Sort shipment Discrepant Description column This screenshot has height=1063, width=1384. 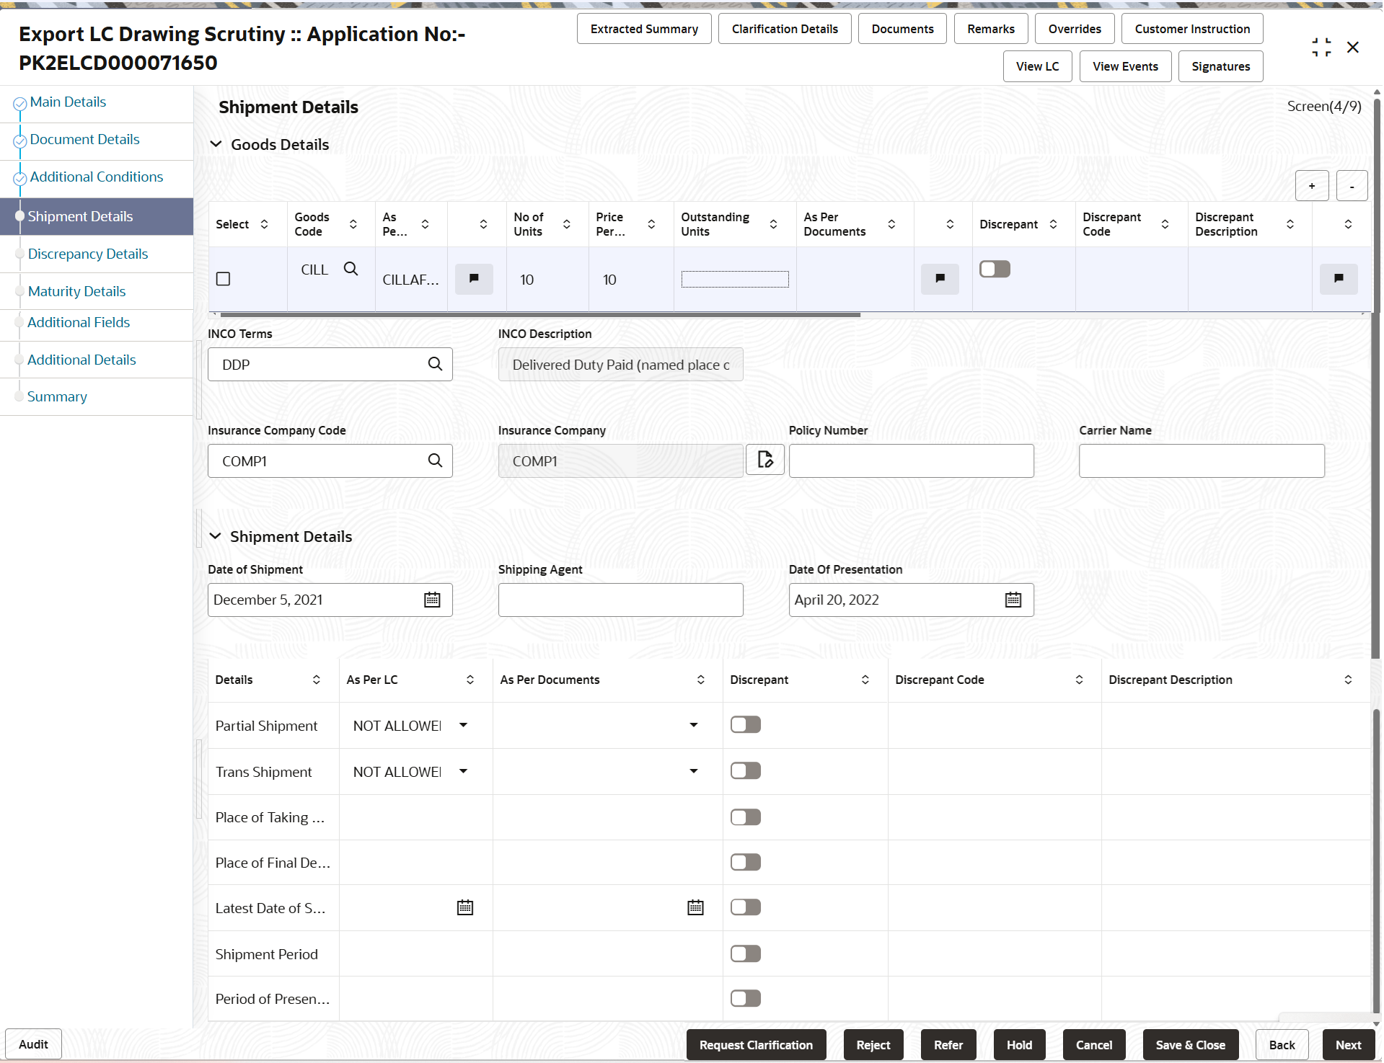tap(1349, 680)
